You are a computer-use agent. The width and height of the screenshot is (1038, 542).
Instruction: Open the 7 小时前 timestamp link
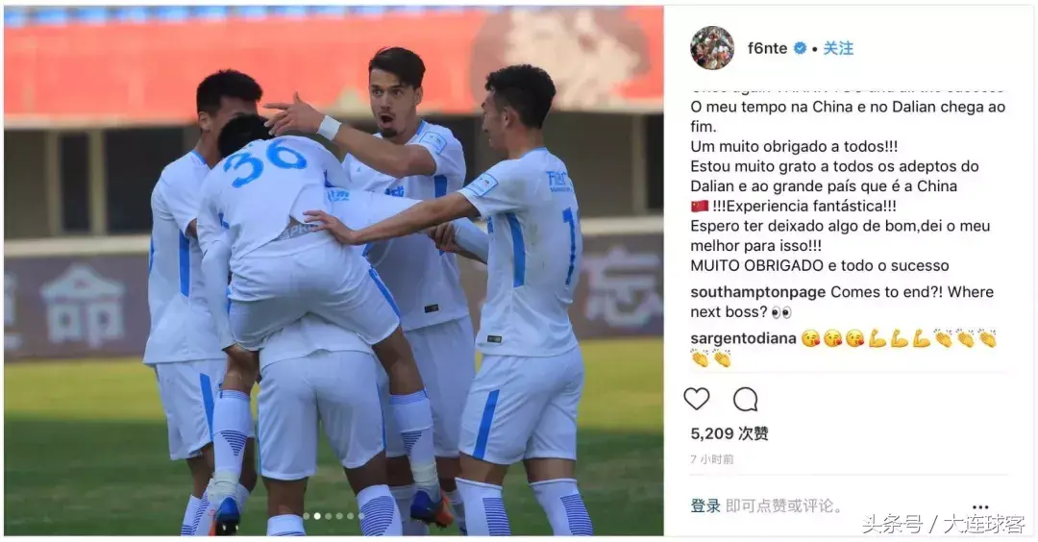pyautogui.click(x=711, y=459)
